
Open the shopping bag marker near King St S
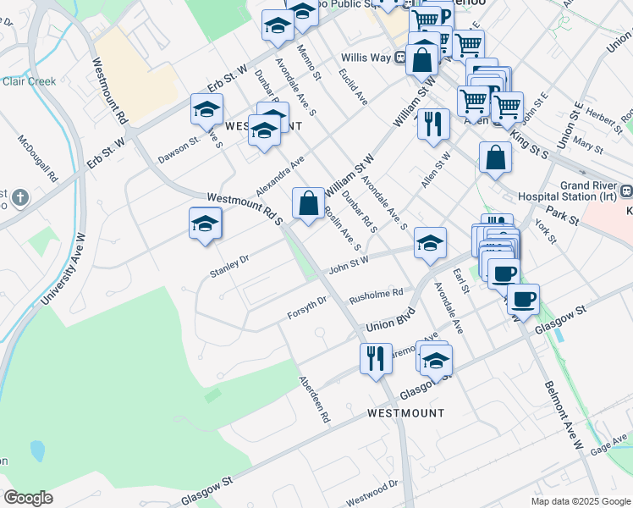(x=494, y=157)
